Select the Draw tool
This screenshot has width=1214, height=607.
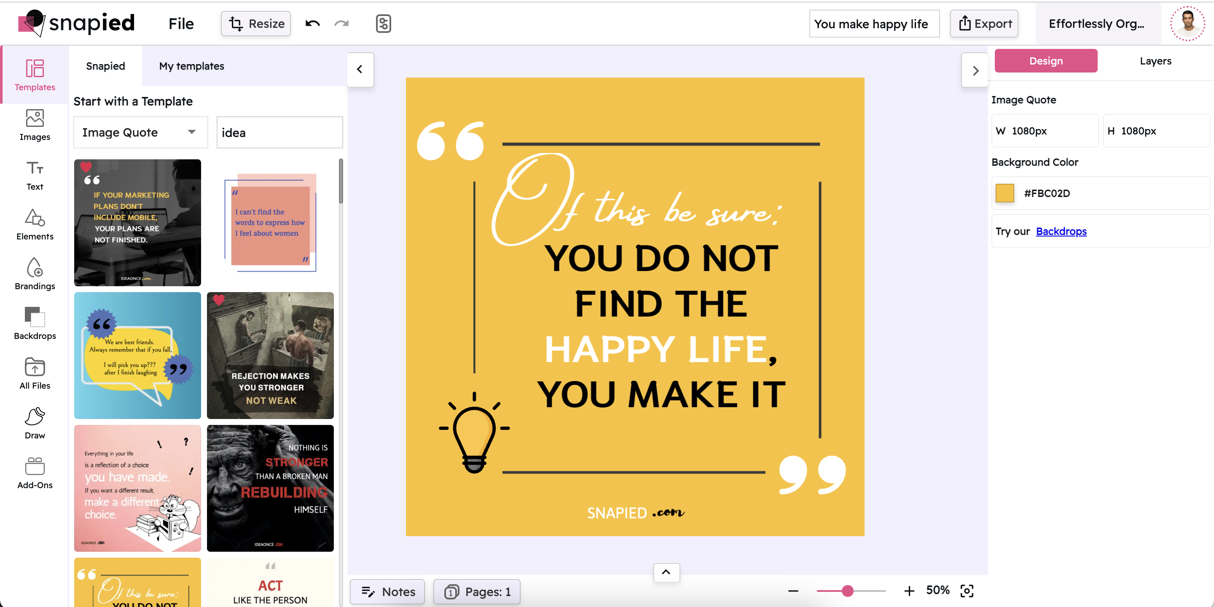pyautogui.click(x=35, y=423)
